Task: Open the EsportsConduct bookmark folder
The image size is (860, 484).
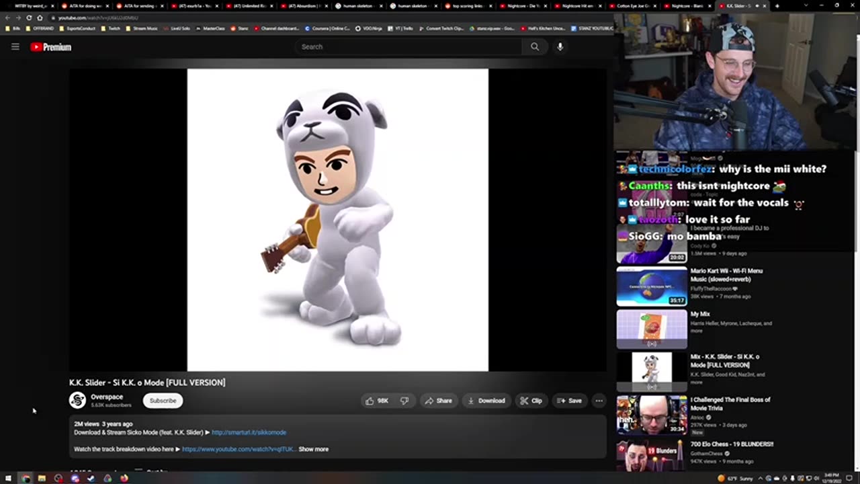Action: tap(79, 28)
